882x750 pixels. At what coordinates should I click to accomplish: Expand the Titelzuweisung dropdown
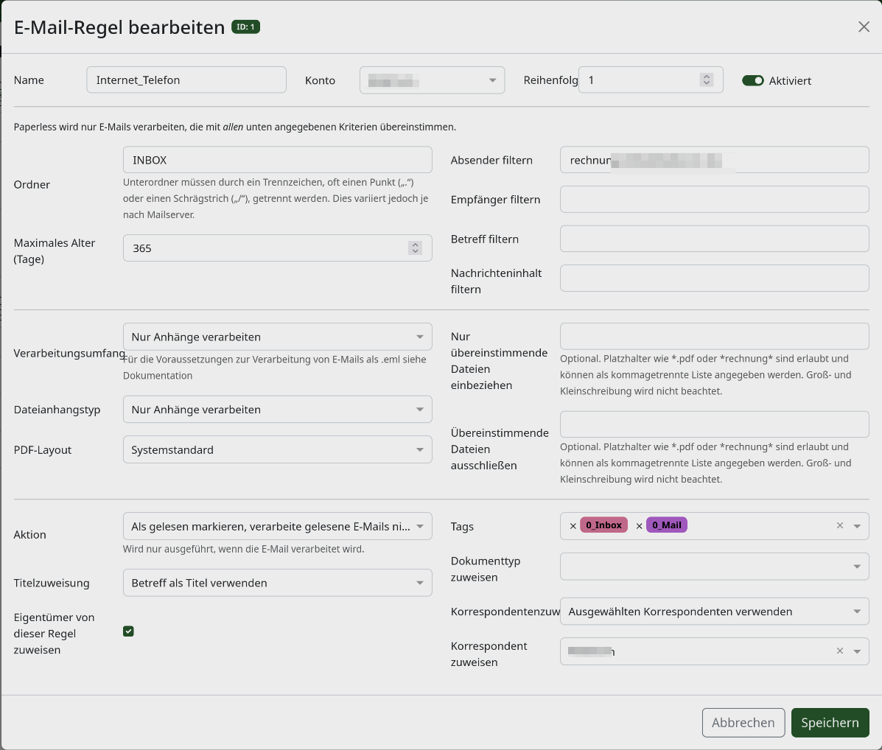coord(277,583)
